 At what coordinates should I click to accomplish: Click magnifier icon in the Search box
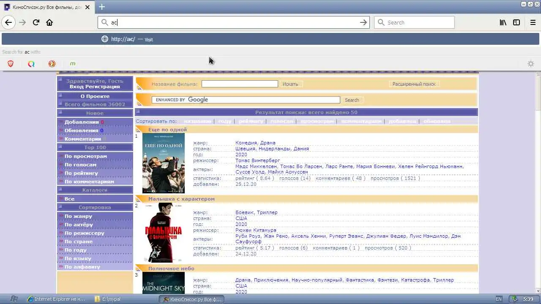[381, 22]
